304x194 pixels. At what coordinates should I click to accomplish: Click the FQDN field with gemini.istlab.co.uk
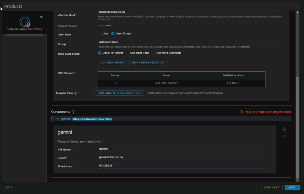point(181,157)
